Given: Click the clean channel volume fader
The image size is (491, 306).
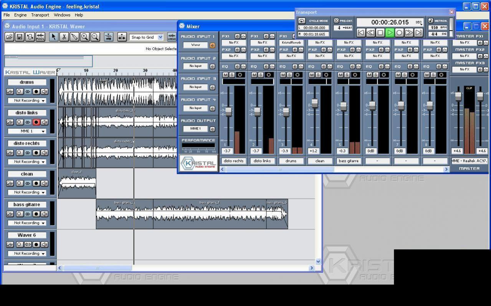Looking at the screenshot, I should [314, 103].
